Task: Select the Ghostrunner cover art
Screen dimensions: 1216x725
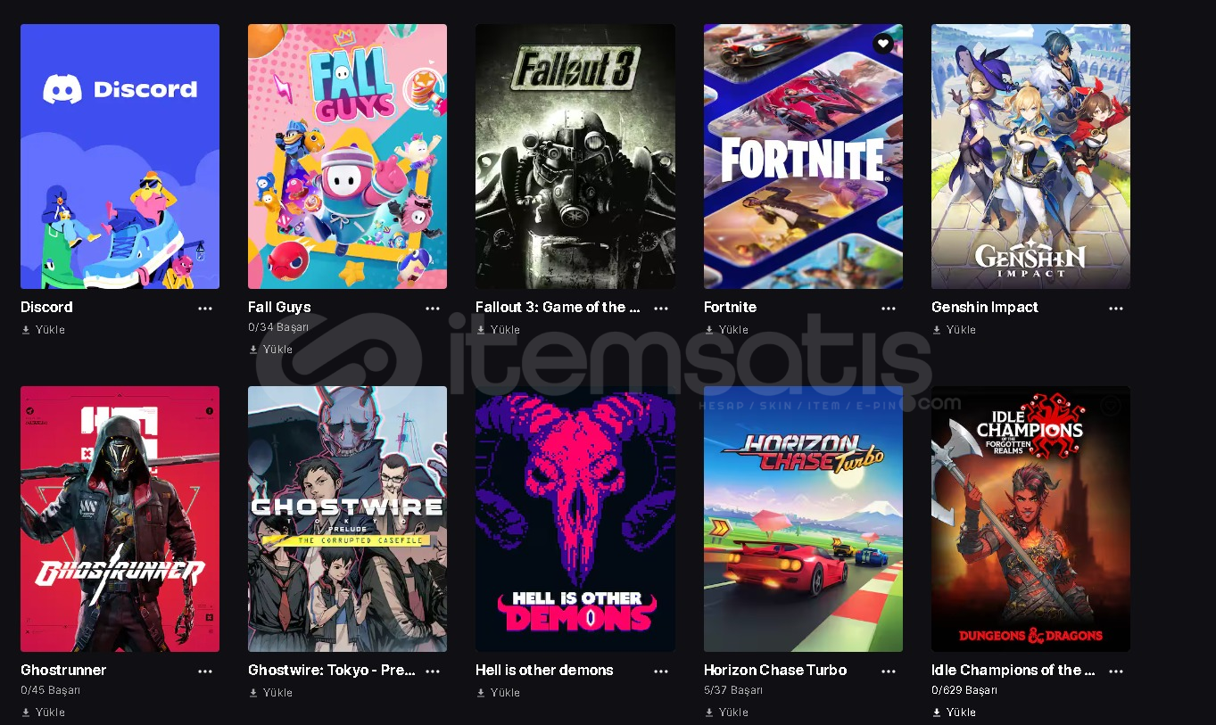Action: click(120, 519)
